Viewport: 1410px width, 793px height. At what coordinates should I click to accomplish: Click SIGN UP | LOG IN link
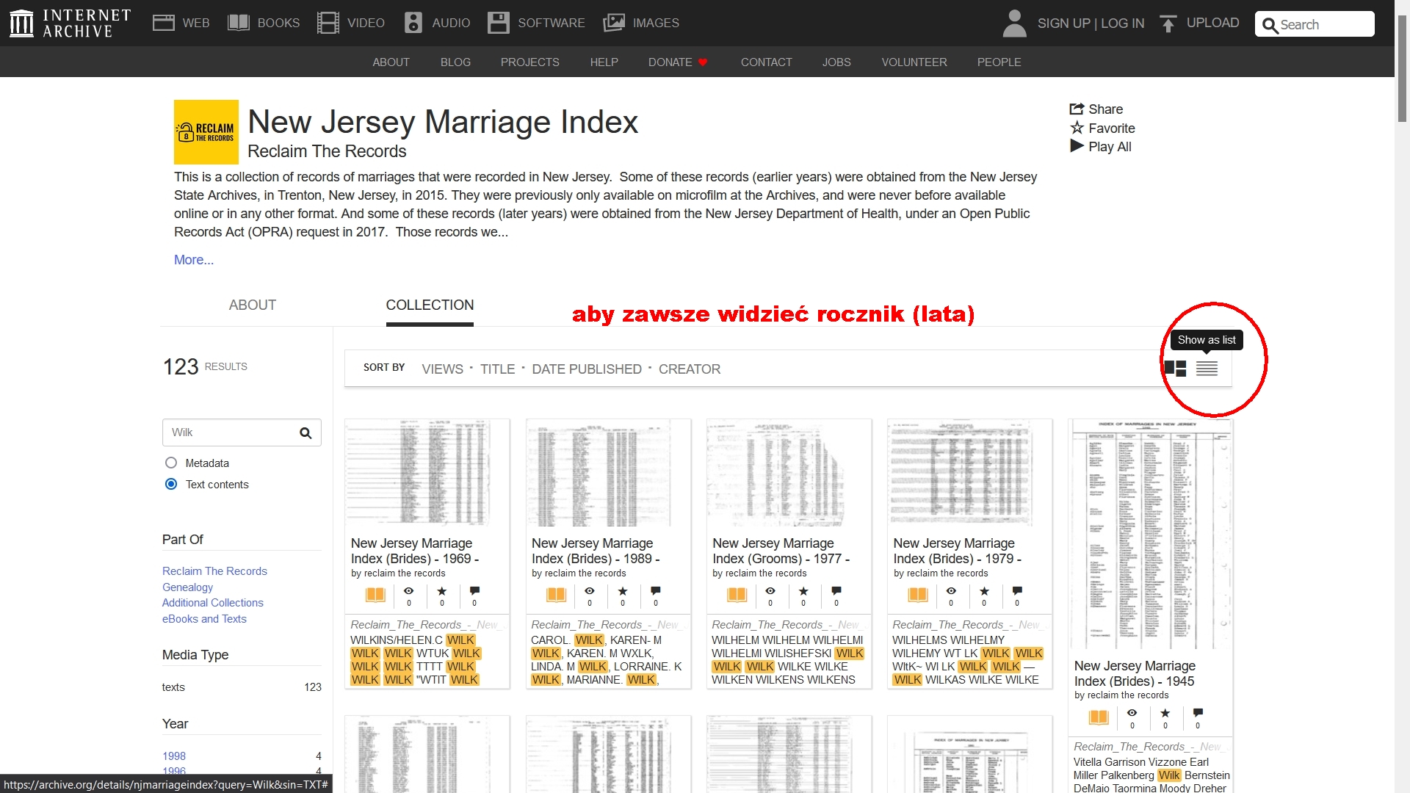click(x=1091, y=23)
